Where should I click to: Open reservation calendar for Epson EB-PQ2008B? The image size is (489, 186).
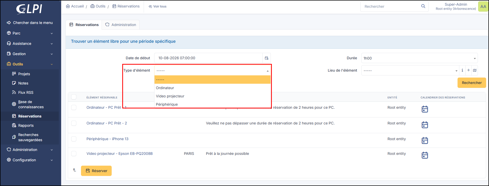pyautogui.click(x=425, y=155)
